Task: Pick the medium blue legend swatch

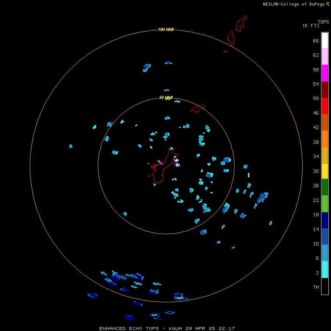Action: (x=325, y=236)
